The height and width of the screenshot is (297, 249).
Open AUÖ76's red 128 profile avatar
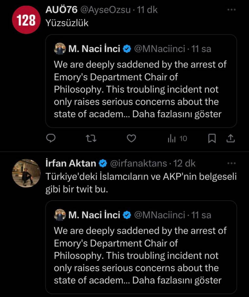(26, 20)
